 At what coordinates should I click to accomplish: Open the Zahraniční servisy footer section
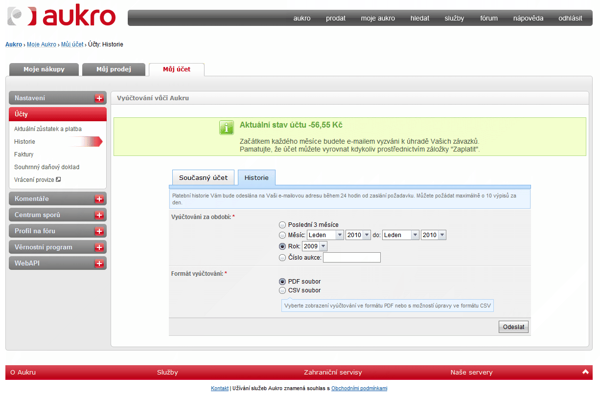[333, 373]
